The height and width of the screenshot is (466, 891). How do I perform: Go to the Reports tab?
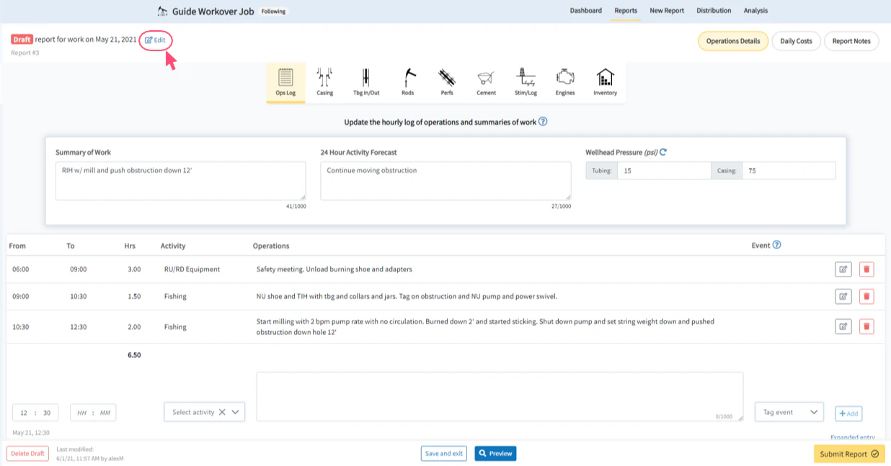(x=625, y=11)
